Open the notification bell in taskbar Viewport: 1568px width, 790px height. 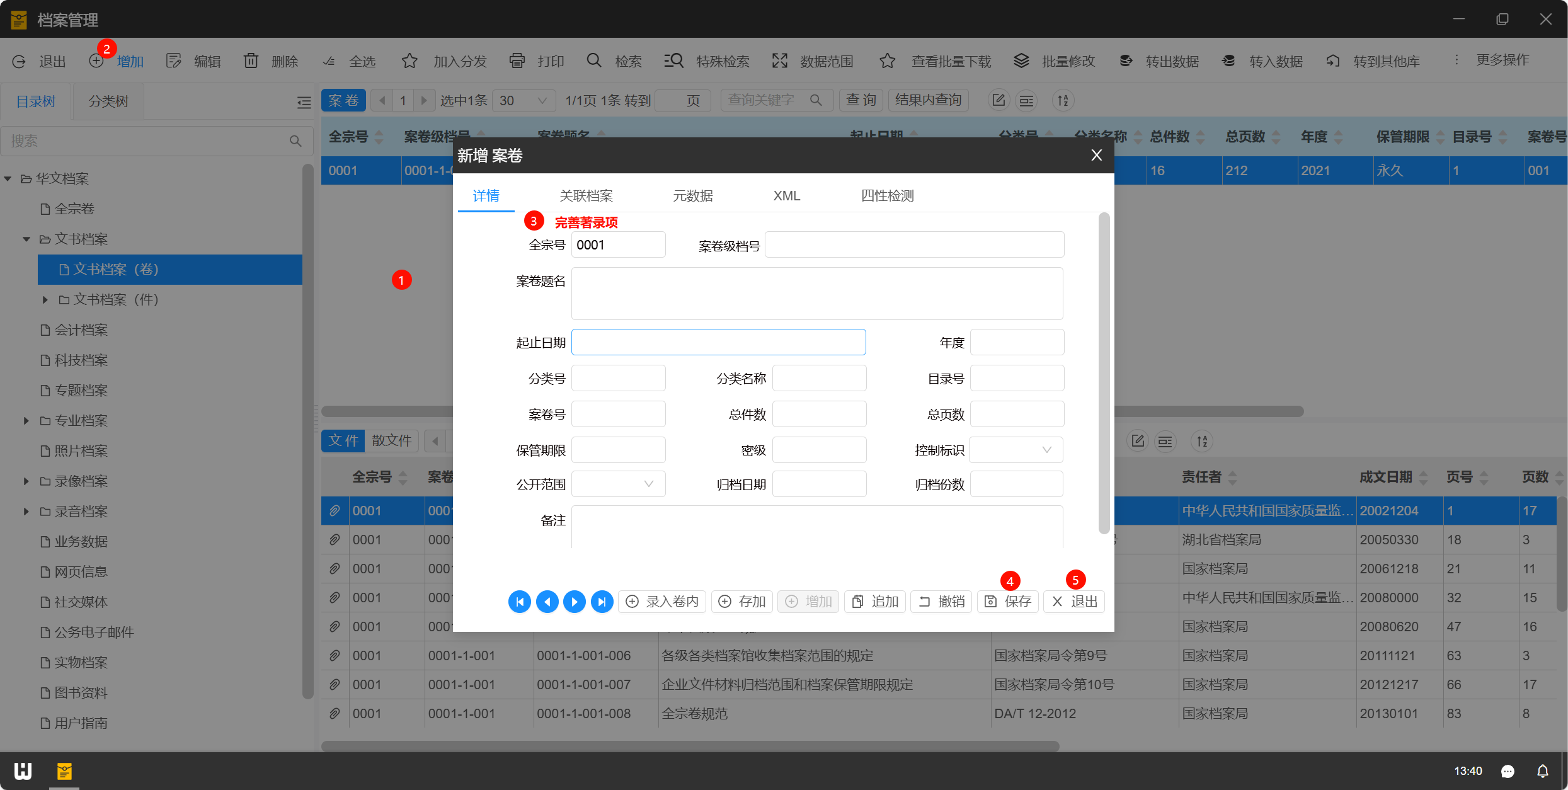tap(1543, 771)
